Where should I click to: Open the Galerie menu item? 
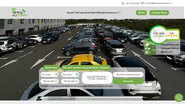(x=94, y=13)
